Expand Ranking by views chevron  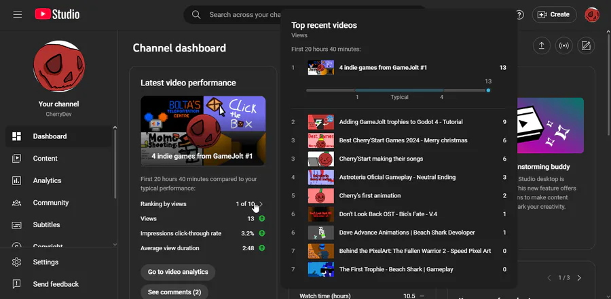261,204
